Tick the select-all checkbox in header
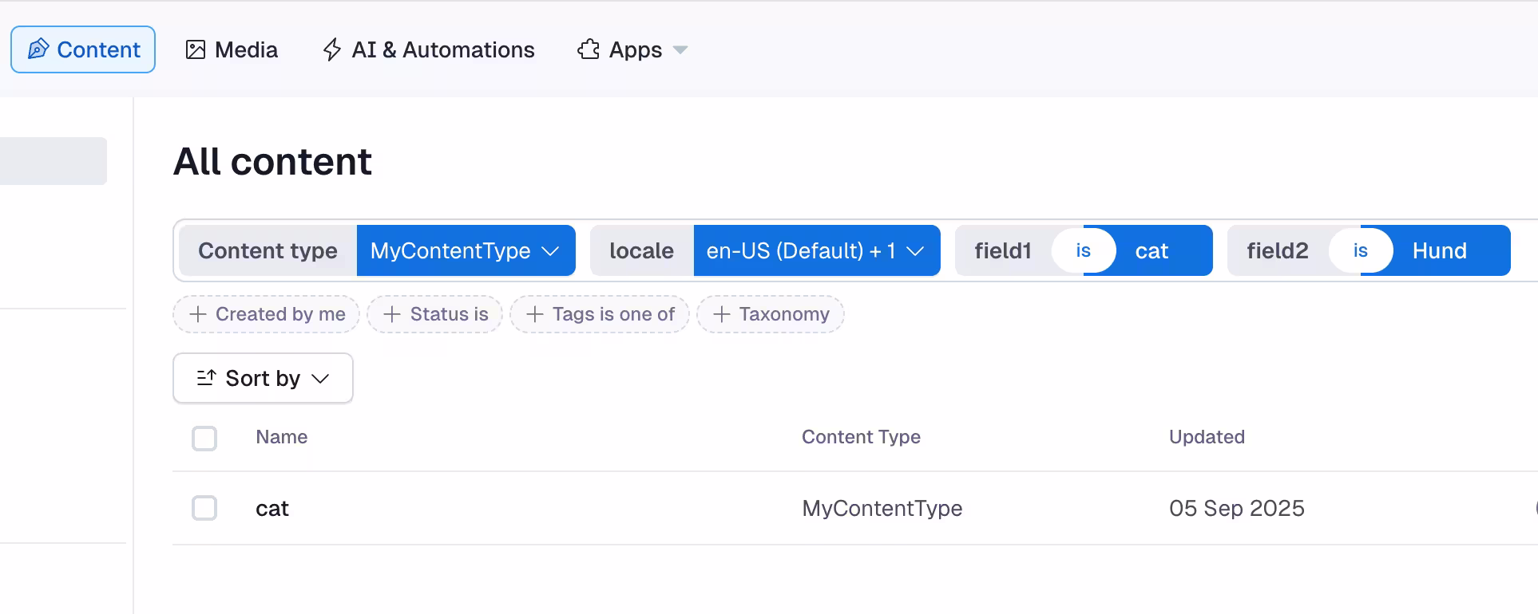 204,438
